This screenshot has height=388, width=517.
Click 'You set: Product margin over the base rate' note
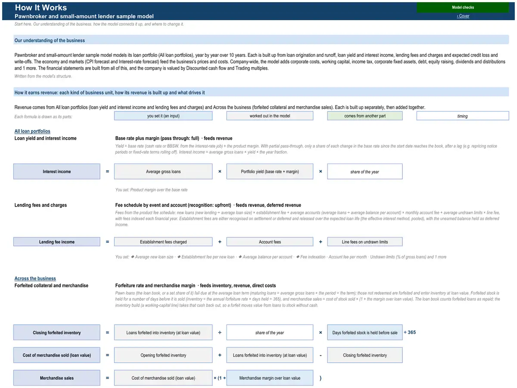coord(151,190)
